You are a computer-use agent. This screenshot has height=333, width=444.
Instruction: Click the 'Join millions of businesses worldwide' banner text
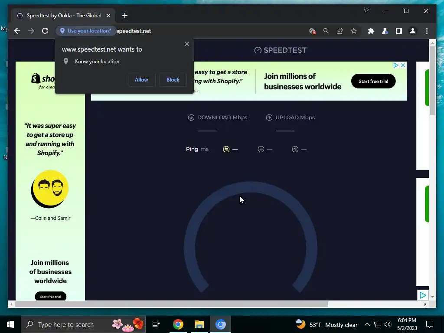point(303,81)
